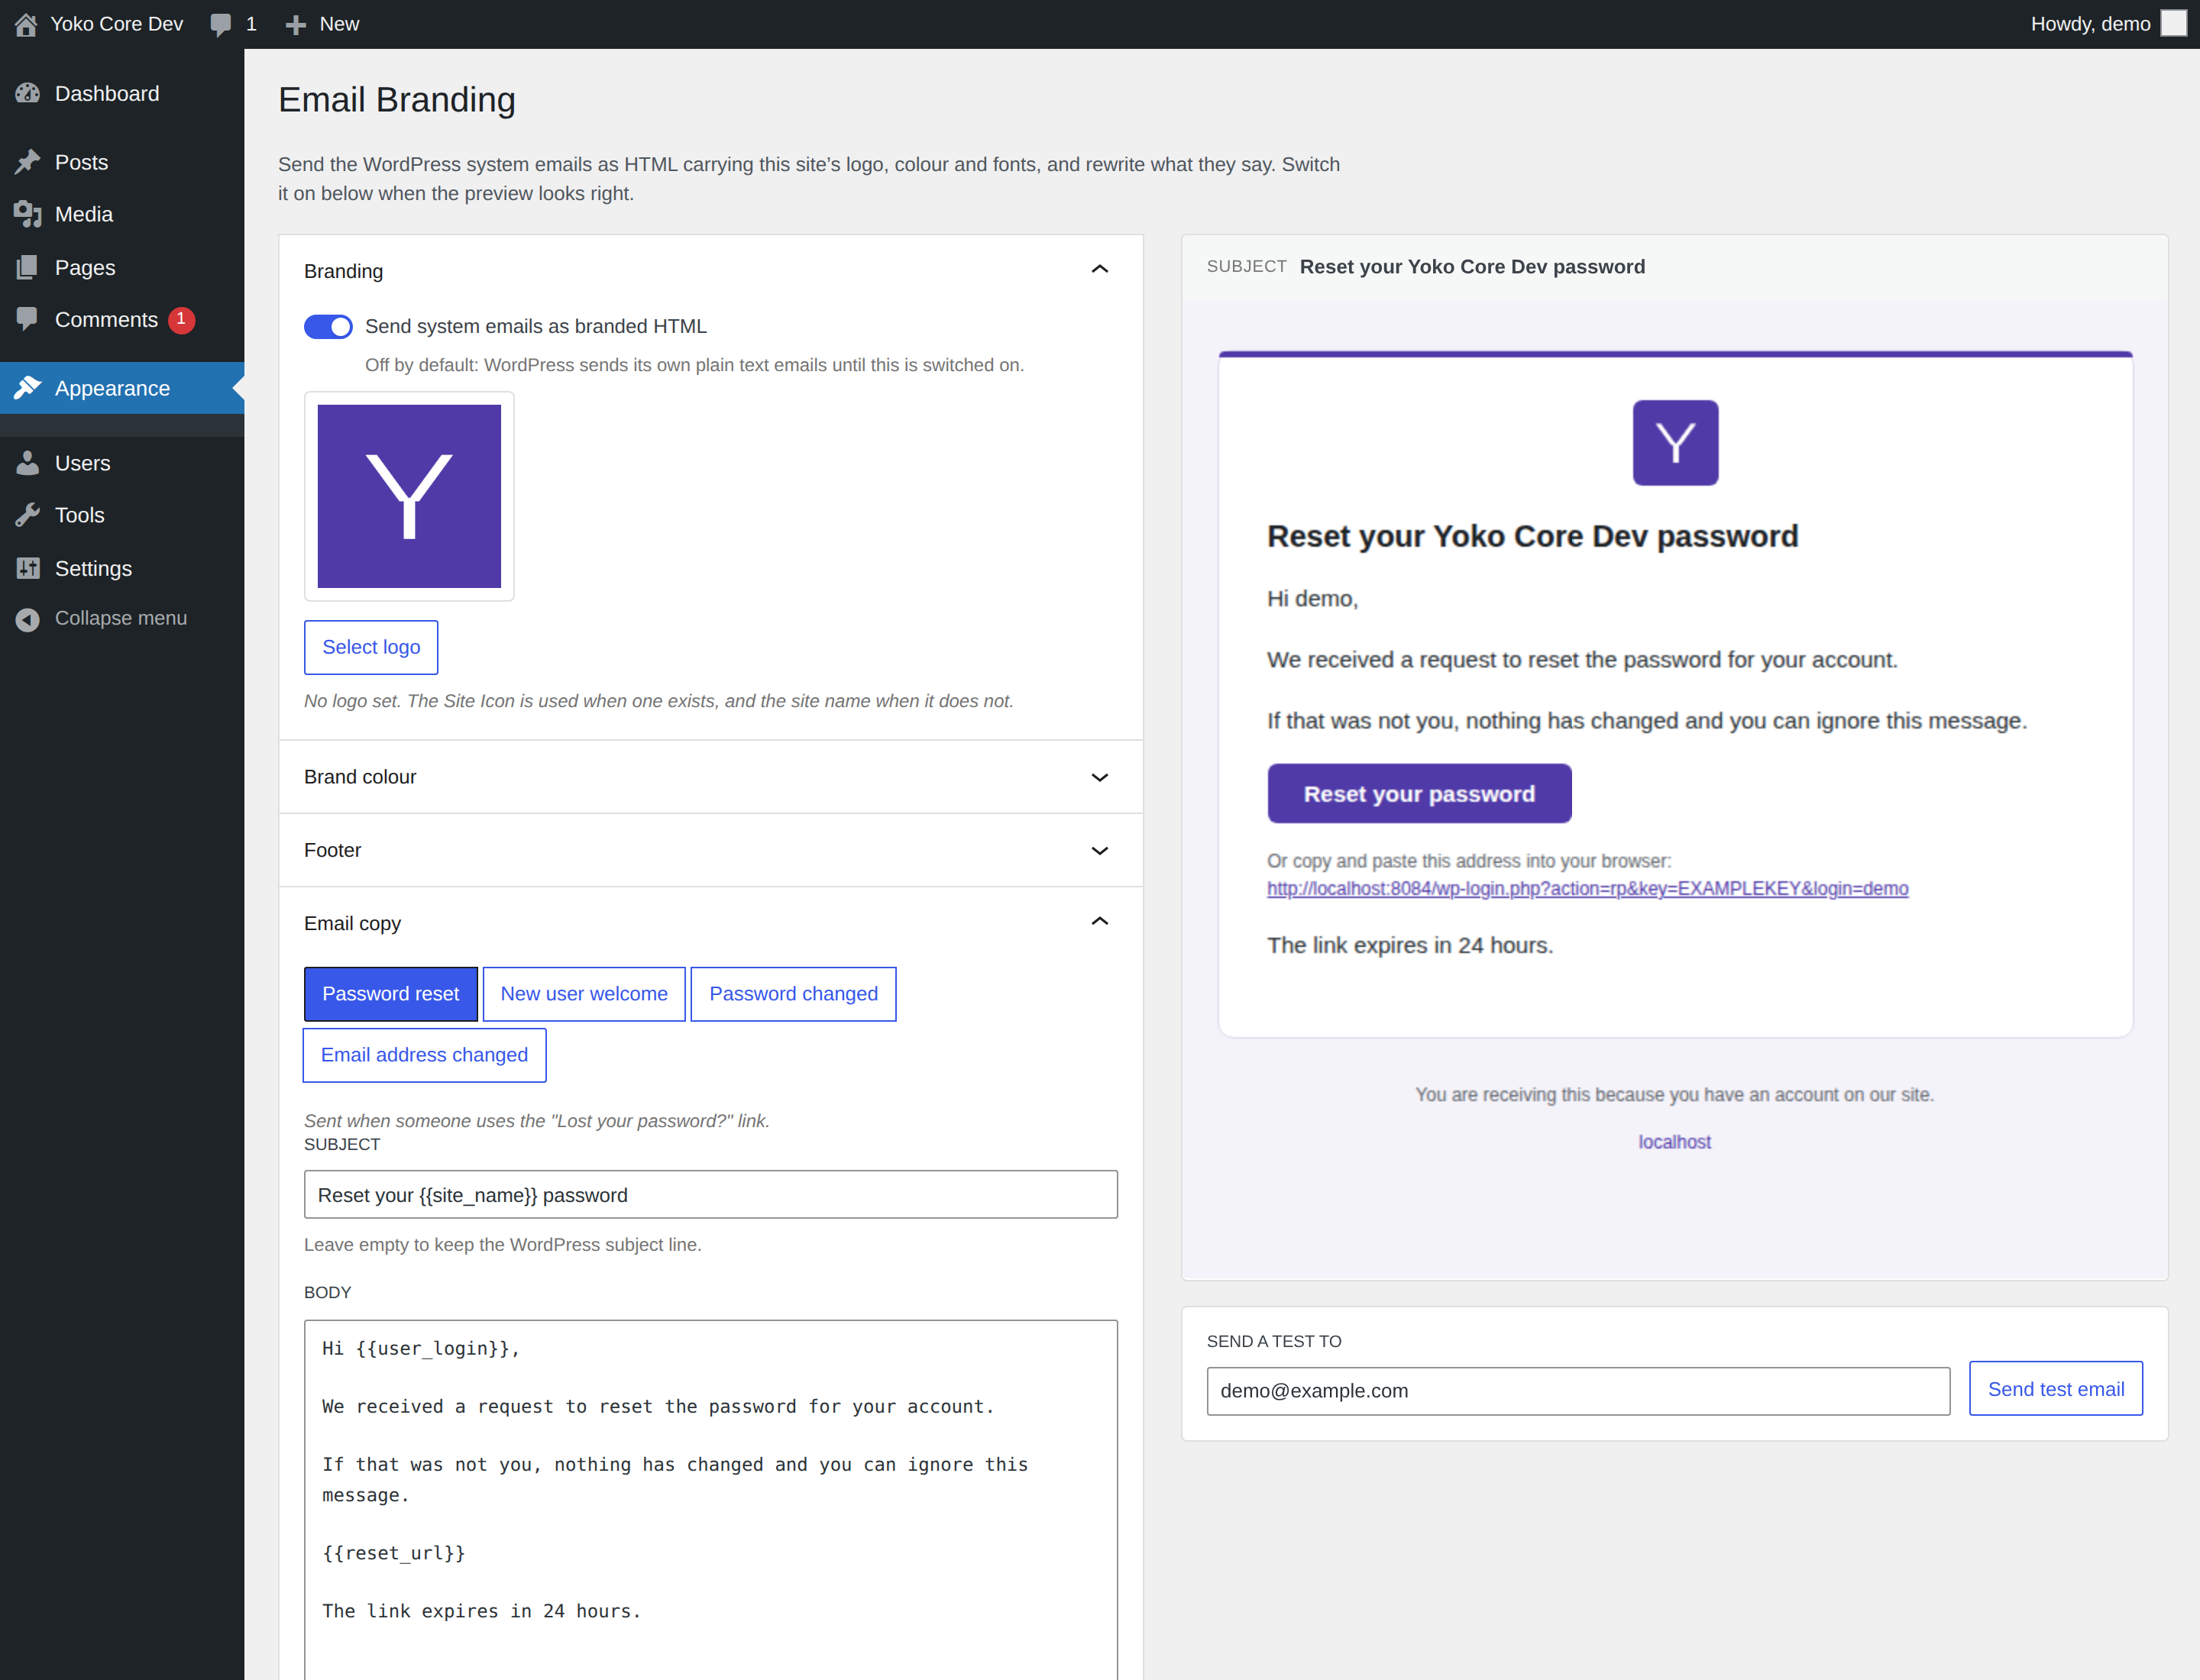Click Reset your password button in preview
Screen dimensions: 2200x1680
[1419, 794]
